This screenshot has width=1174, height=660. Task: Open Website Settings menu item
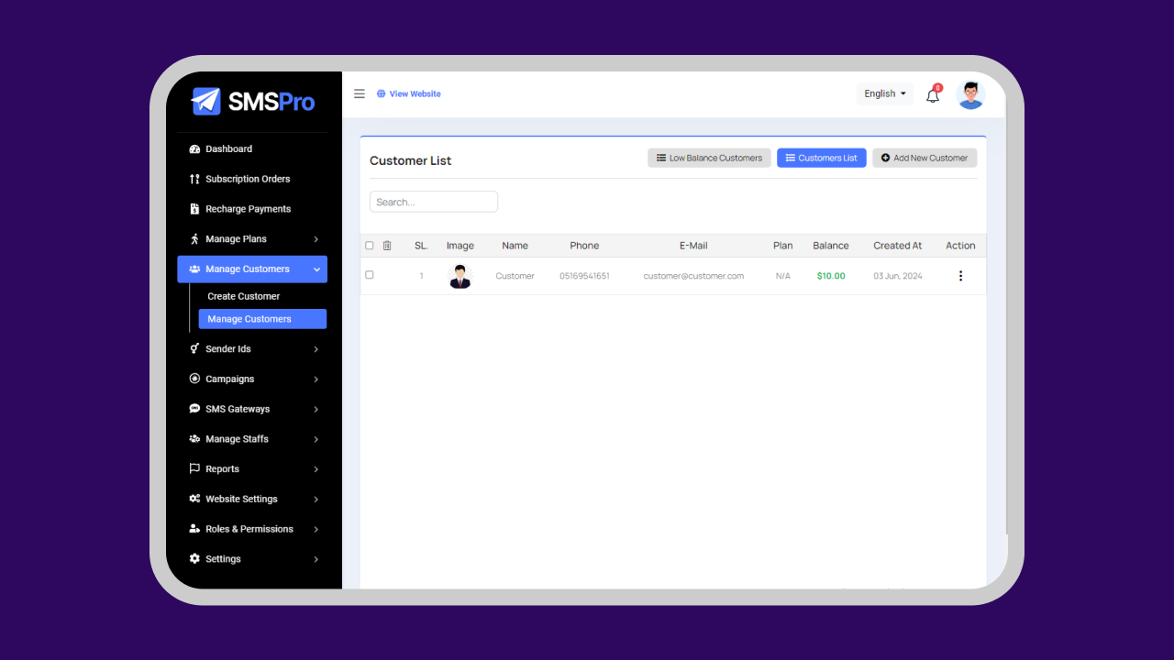click(x=240, y=499)
